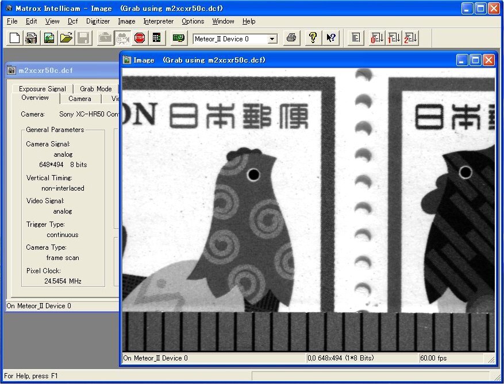Click the 'continuous' trigger type value

coord(63,235)
